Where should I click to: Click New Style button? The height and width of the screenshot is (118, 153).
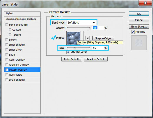click(139, 26)
